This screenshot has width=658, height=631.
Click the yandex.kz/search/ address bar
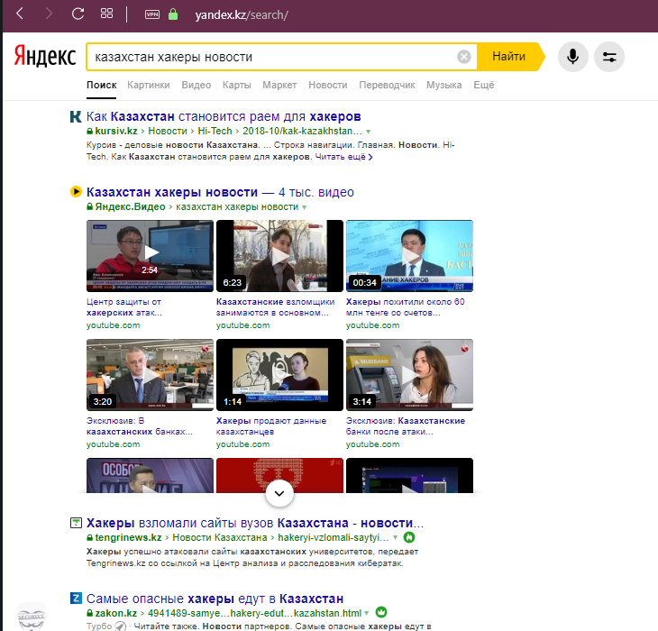[x=242, y=15]
